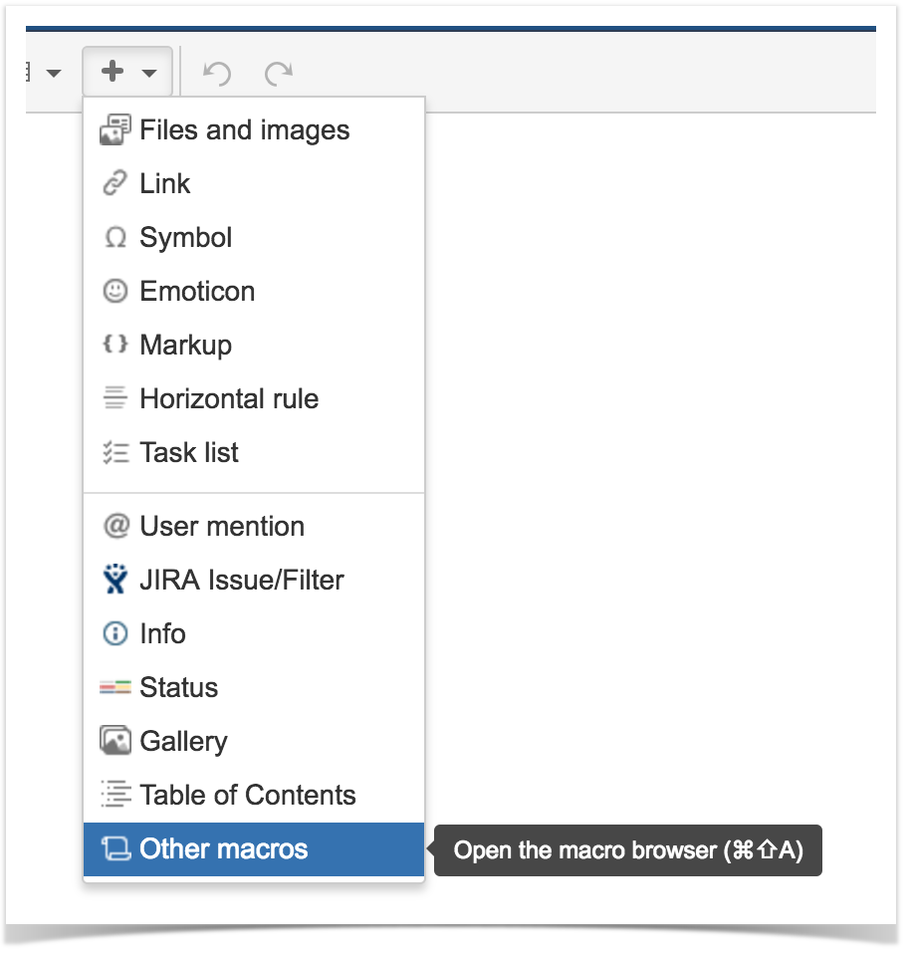This screenshot has width=910, height=953.
Task: Click the JIRA Issue/Filter logo icon
Action: (x=114, y=580)
